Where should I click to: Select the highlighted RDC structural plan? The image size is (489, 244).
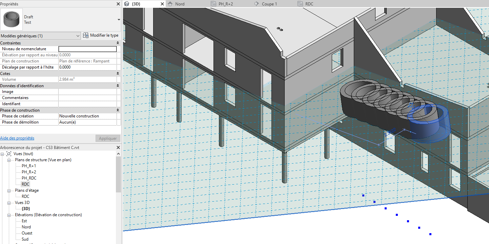point(25,184)
